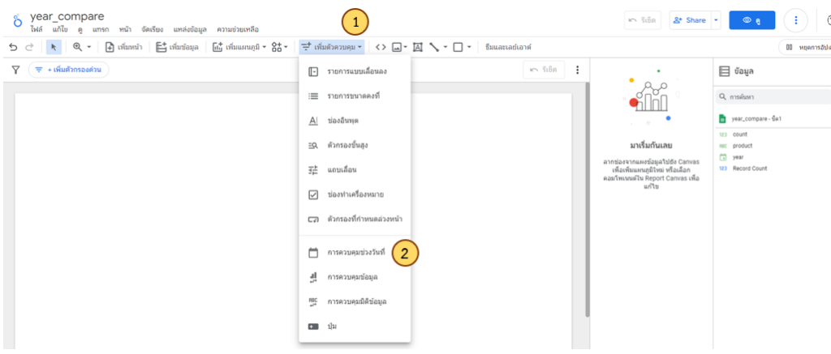Select the slider control (แถบเลื่อน)

[x=342, y=170]
